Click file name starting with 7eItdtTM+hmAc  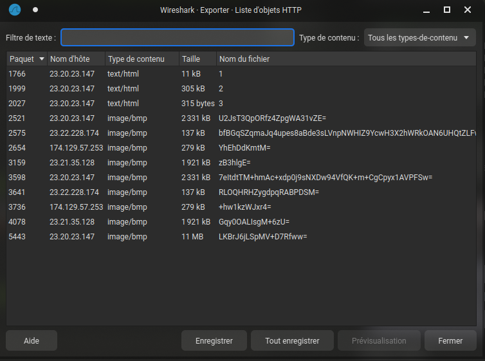(325, 178)
